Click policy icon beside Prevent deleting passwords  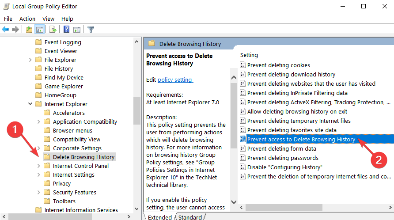coord(242,158)
